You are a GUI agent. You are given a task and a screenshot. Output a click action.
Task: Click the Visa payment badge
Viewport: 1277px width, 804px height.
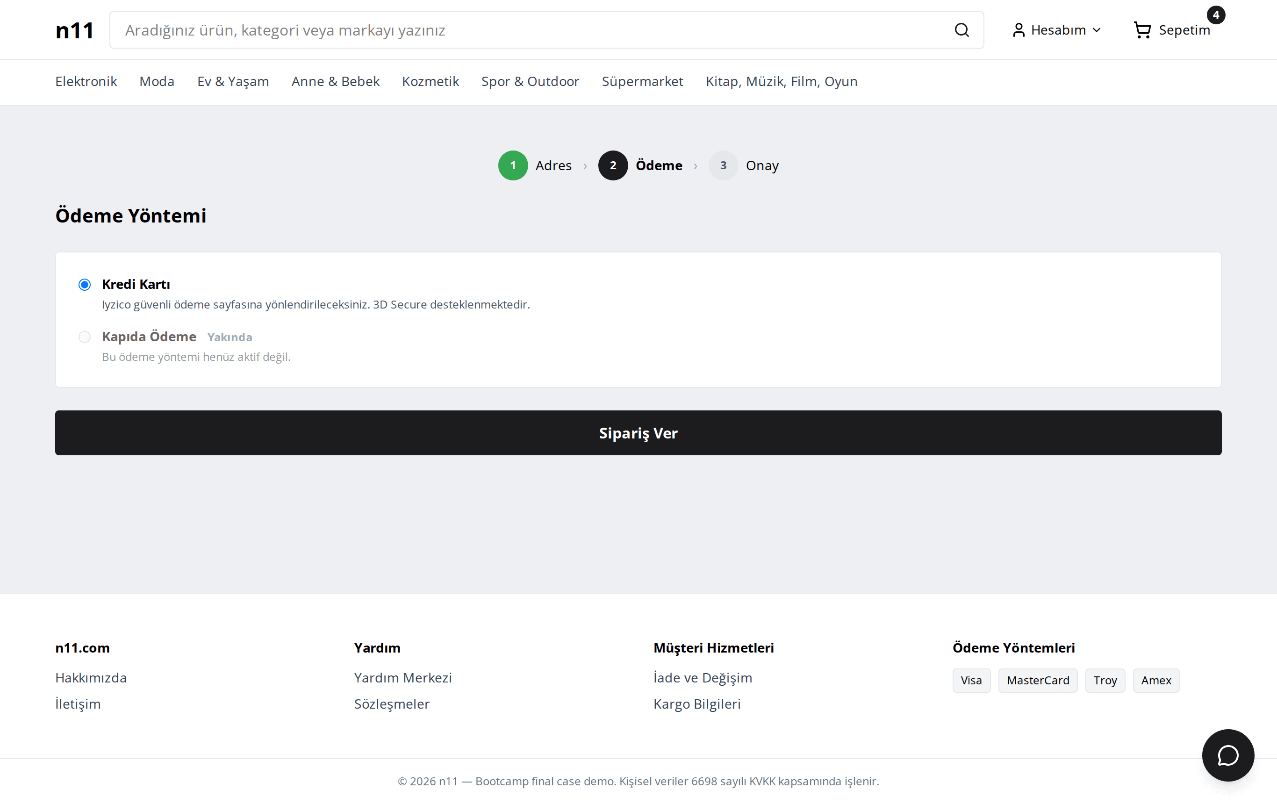click(971, 680)
